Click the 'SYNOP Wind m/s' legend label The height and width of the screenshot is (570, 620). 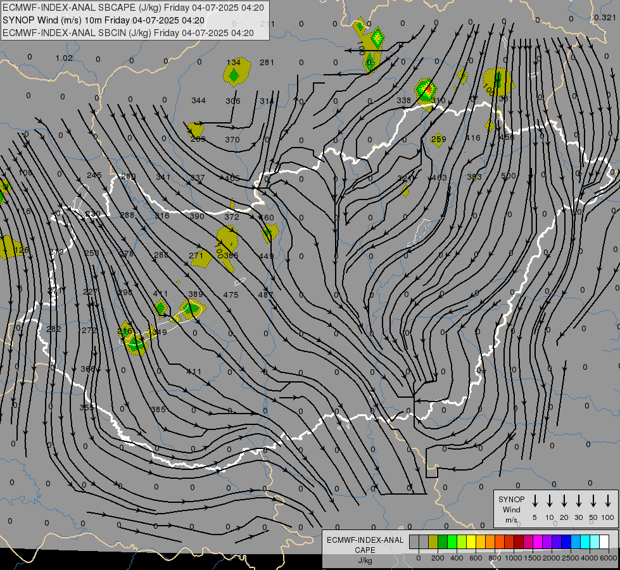[511, 509]
